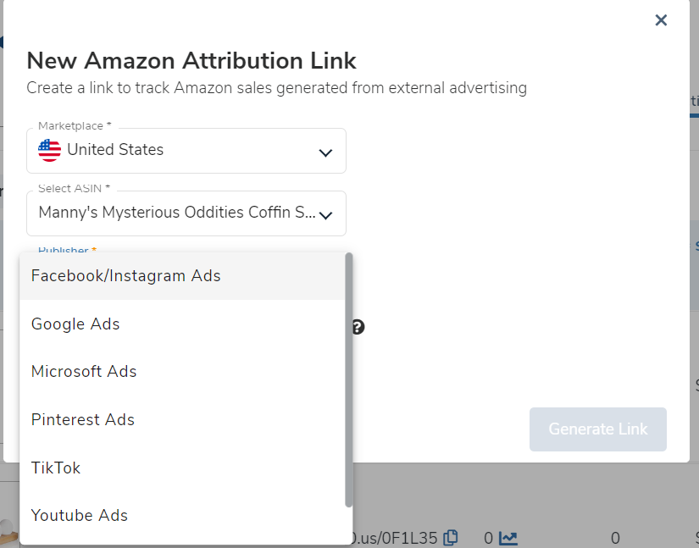Choose TikTok as the publisher
699x548 pixels.
[56, 468]
